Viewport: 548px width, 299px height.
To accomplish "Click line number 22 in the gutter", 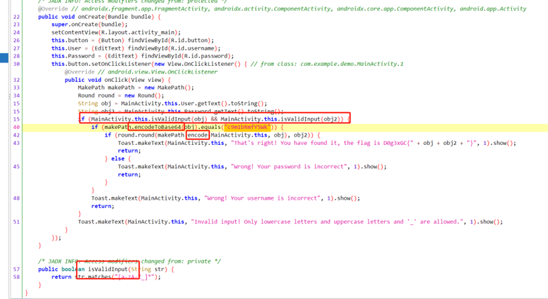I will click(x=17, y=17).
